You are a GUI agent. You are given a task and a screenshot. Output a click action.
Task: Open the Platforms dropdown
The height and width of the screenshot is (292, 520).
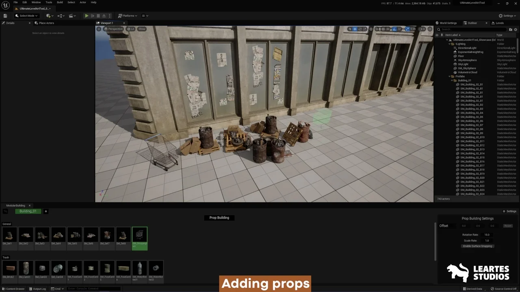coord(128,16)
